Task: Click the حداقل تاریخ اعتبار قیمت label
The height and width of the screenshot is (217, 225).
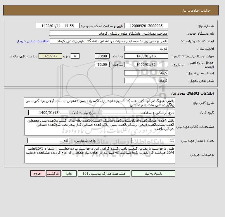Action: (201, 64)
